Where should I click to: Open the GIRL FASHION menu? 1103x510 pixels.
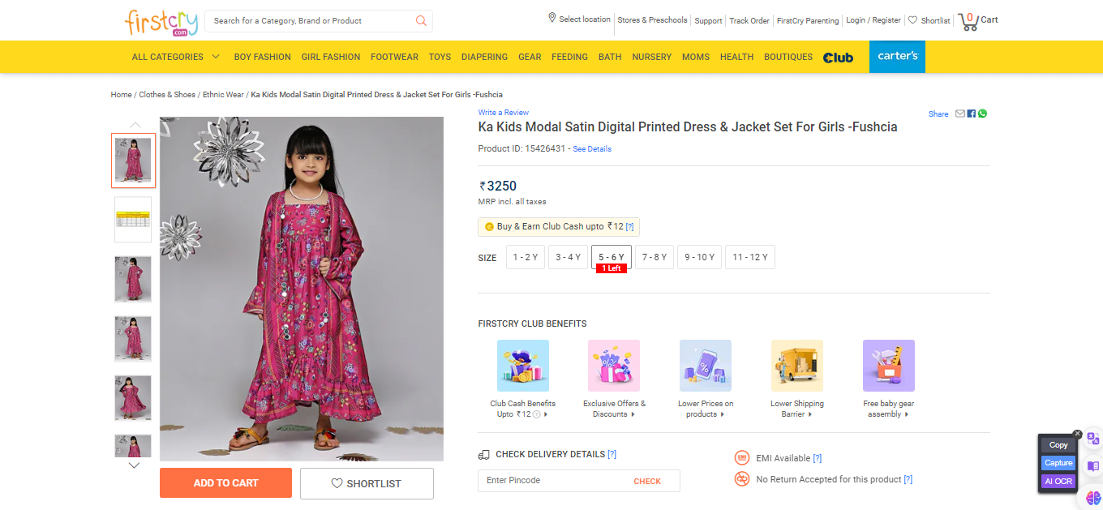(x=330, y=57)
